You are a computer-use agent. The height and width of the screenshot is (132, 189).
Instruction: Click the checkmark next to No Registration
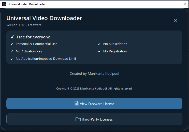[x=99, y=51]
